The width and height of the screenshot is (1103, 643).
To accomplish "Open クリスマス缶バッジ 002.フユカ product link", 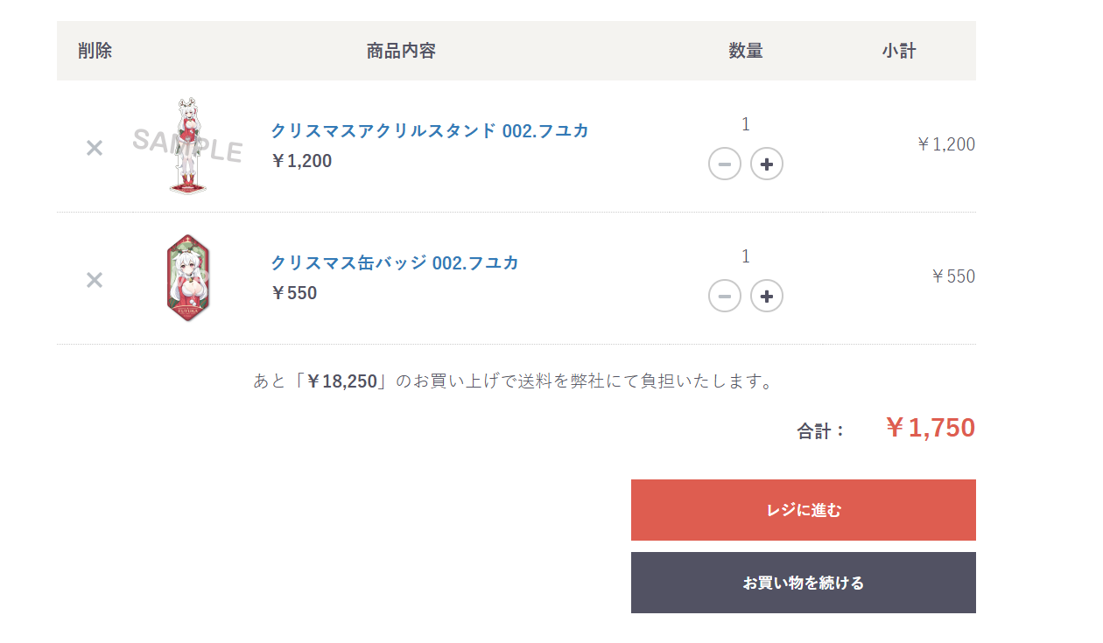I will pos(395,262).
